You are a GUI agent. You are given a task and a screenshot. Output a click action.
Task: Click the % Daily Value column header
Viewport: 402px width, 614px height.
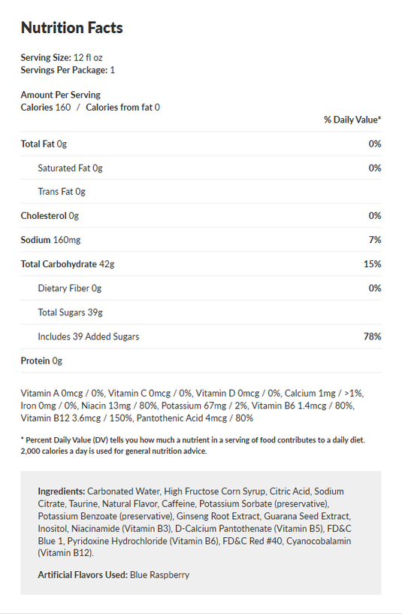pyautogui.click(x=352, y=120)
